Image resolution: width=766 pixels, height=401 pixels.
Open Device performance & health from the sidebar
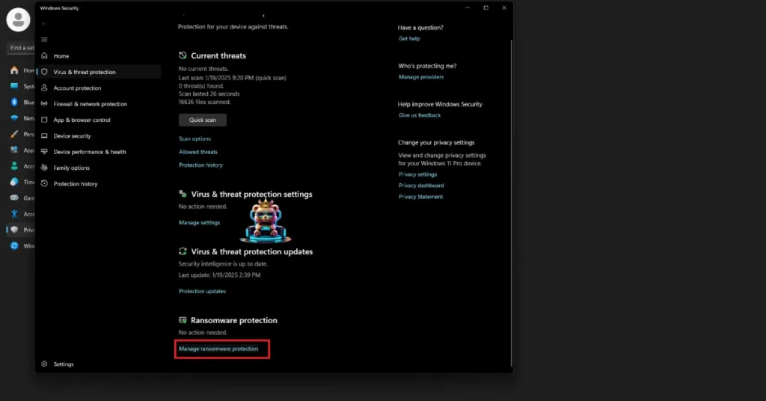pos(99,152)
